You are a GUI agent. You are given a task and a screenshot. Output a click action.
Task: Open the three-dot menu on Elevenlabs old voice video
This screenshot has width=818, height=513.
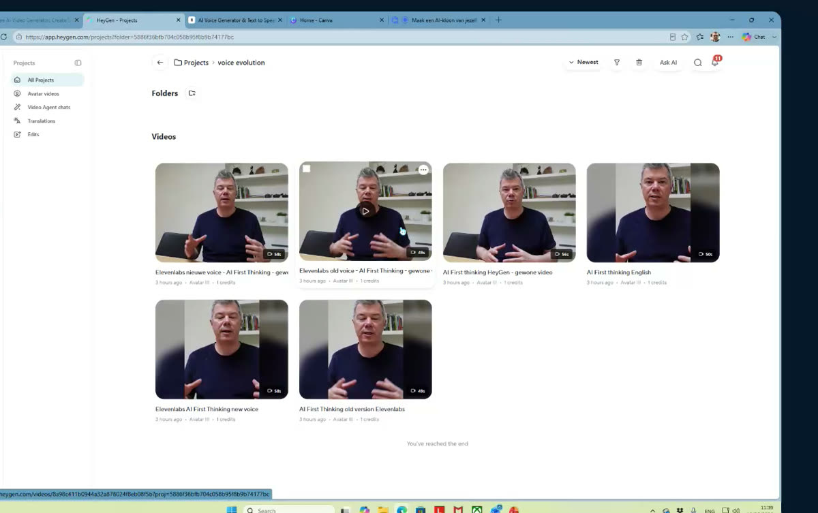tap(423, 170)
